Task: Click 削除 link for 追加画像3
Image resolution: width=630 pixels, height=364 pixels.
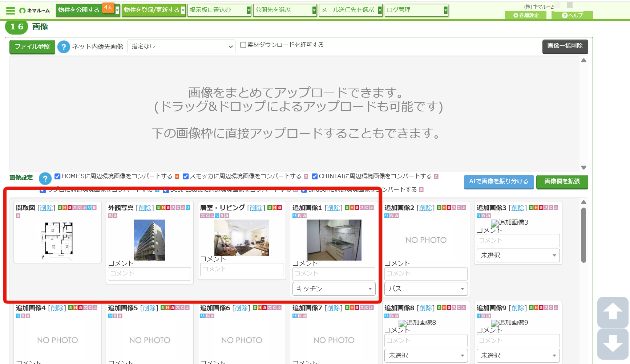Action: click(x=518, y=208)
